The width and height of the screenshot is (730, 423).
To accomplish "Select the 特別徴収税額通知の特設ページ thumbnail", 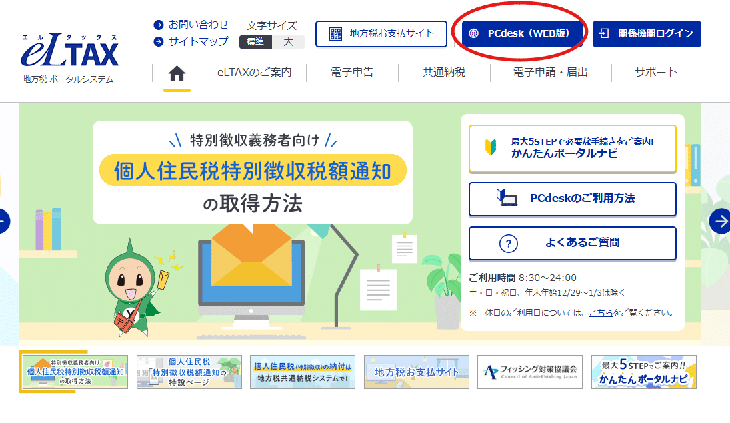I will (189, 372).
